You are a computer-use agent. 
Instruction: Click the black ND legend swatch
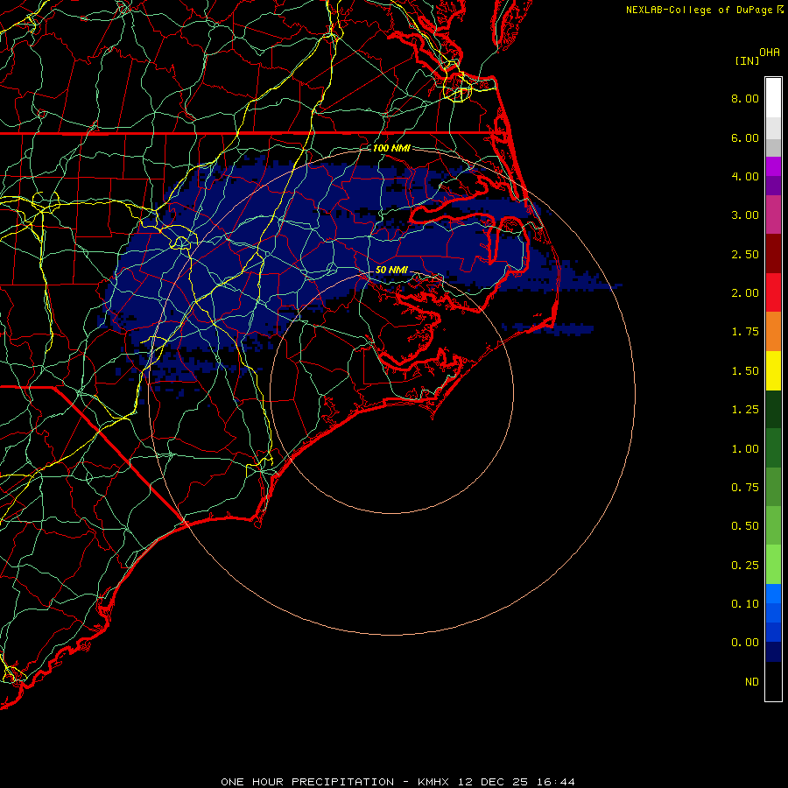tap(773, 681)
